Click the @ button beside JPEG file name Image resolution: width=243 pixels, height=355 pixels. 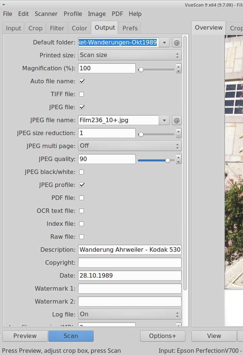[x=177, y=120]
